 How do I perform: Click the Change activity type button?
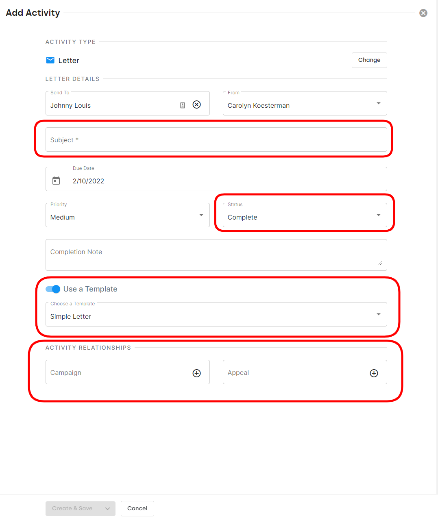click(369, 60)
